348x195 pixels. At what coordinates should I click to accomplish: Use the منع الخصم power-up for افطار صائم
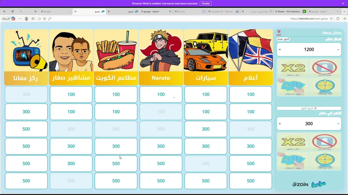click(x=325, y=68)
